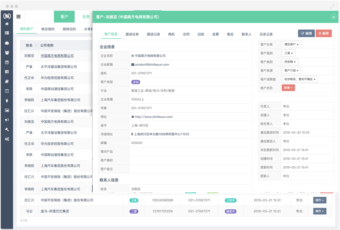Click the 最后跟进时间 value 2019-03-22 10:33
Image resolution: width=340 pixels, height=230 pixels.
(x=296, y=133)
